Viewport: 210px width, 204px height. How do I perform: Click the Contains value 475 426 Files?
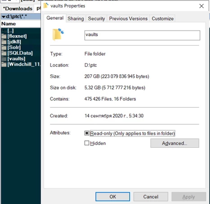click(110, 99)
